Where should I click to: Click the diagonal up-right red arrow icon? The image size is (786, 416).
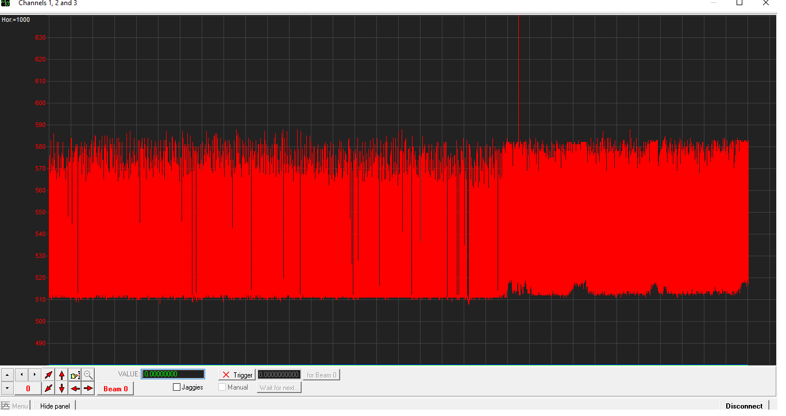tap(49, 375)
